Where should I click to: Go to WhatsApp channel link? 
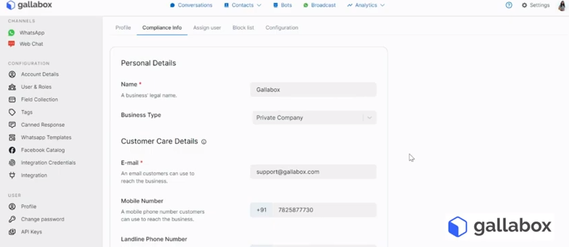32,32
